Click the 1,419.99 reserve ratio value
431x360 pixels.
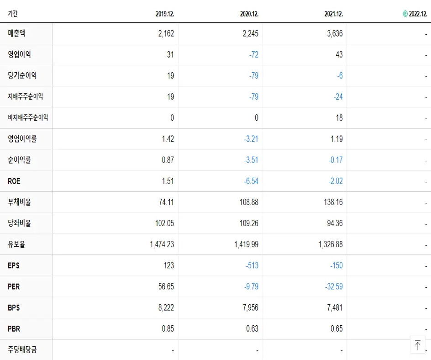point(246,244)
